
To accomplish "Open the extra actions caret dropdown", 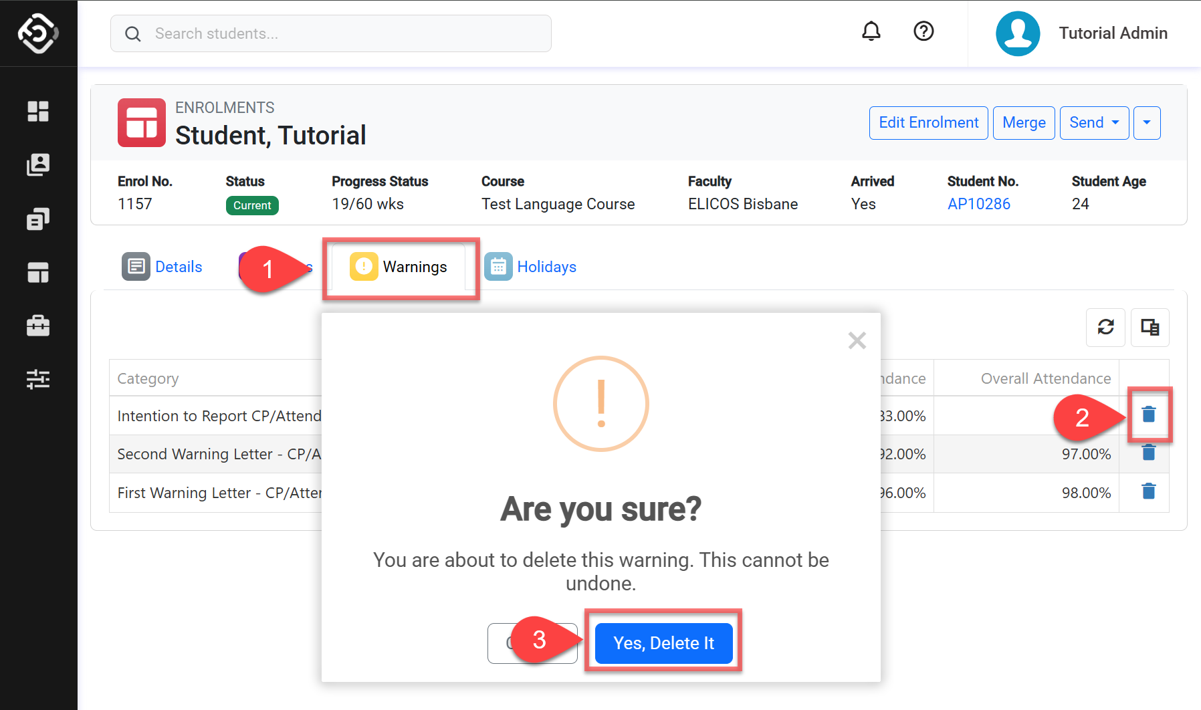I will coord(1147,123).
